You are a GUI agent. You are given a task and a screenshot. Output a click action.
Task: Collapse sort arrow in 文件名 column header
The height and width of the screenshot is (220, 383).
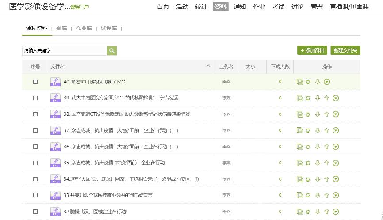[x=208, y=66]
